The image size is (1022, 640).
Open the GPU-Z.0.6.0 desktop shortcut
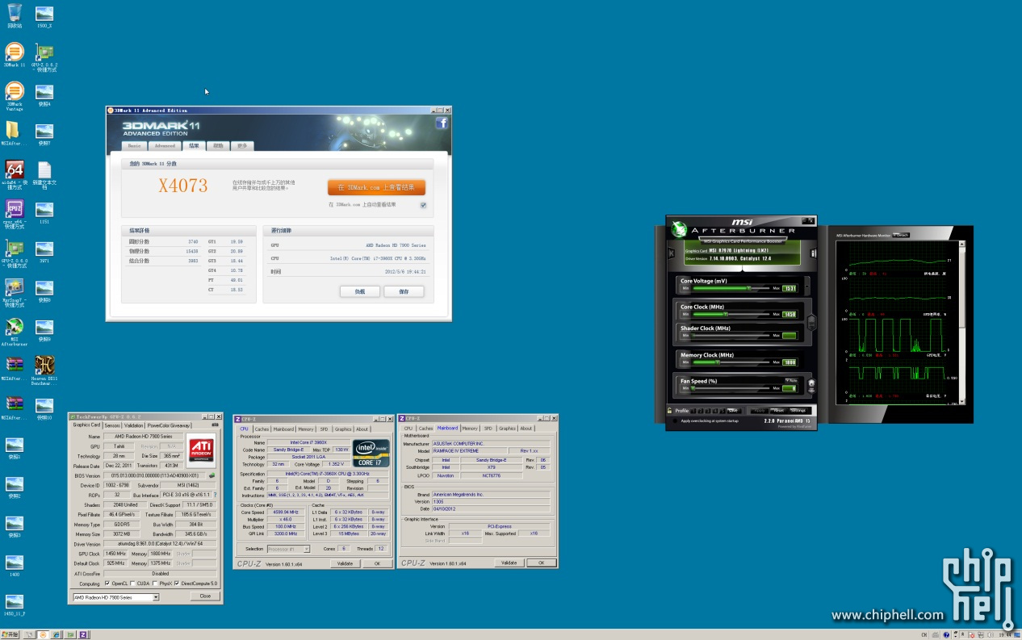pyautogui.click(x=14, y=253)
